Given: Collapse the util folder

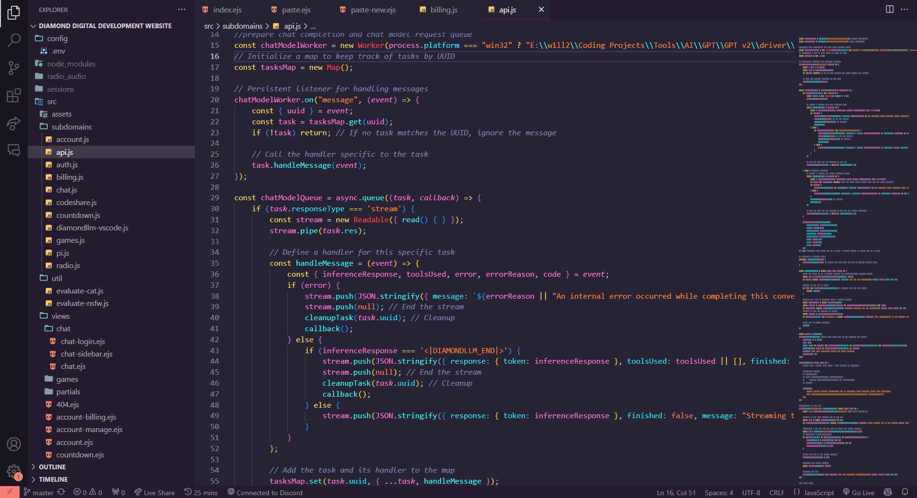Looking at the screenshot, I should click(x=56, y=278).
